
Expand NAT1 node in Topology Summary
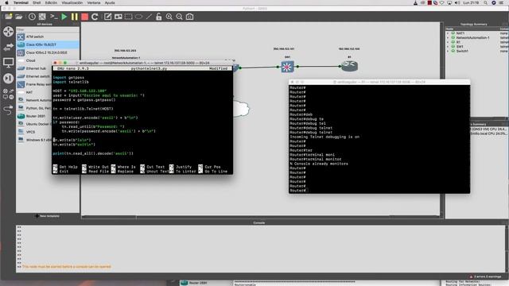pos(448,33)
